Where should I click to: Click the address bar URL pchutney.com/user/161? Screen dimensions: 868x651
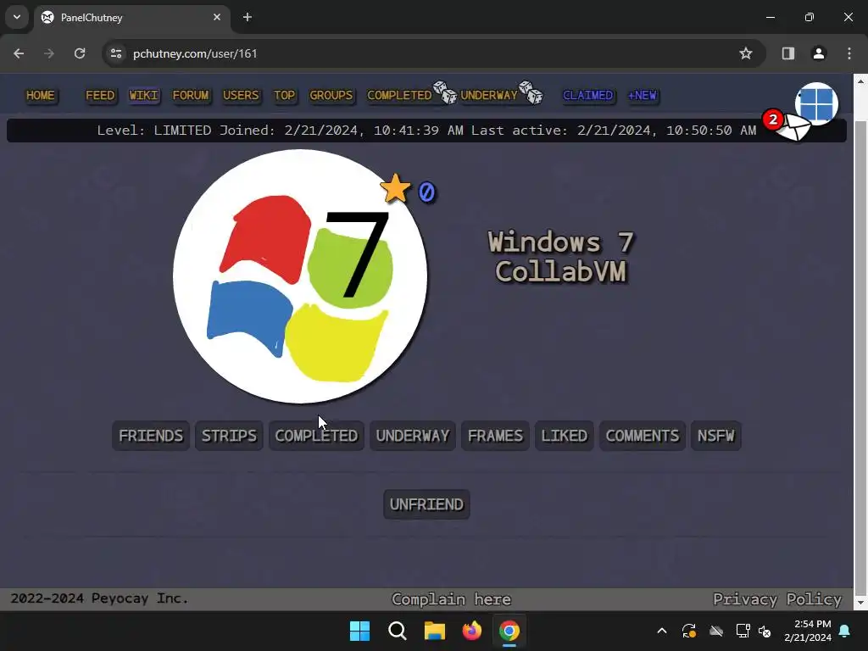click(195, 53)
